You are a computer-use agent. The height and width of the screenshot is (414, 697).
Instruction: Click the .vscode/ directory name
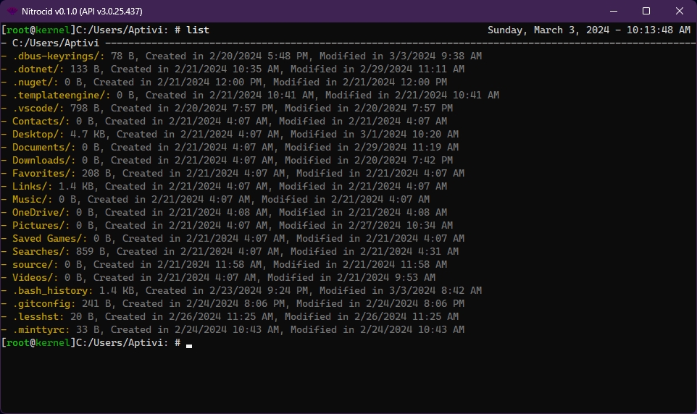[38, 109]
